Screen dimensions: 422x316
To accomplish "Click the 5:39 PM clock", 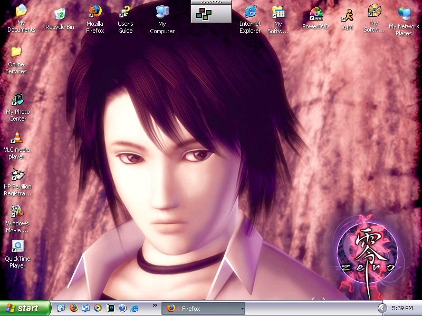I will pyautogui.click(x=402, y=308).
